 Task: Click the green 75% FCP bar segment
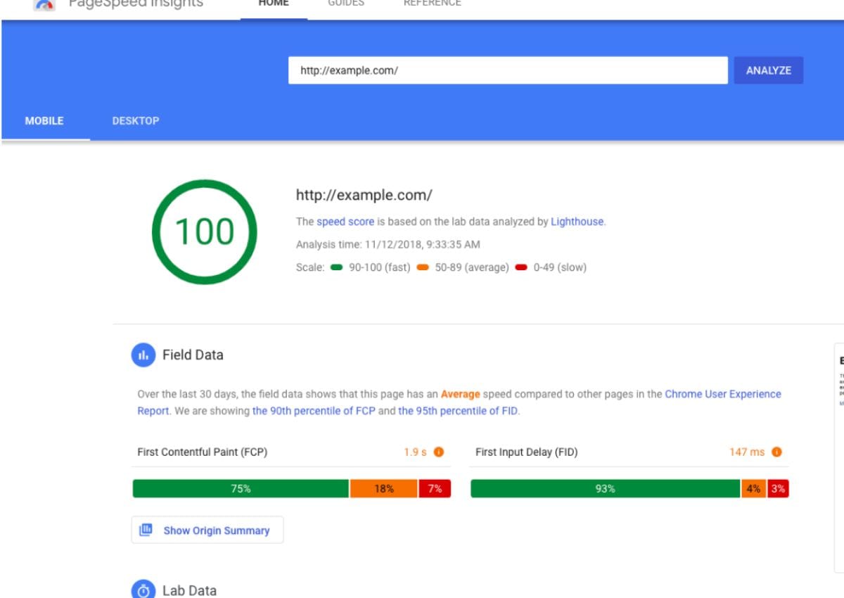241,489
